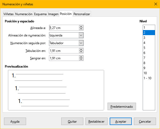Decrease the Tabulación en value
The image size is (160, 129).
pos(81,52)
